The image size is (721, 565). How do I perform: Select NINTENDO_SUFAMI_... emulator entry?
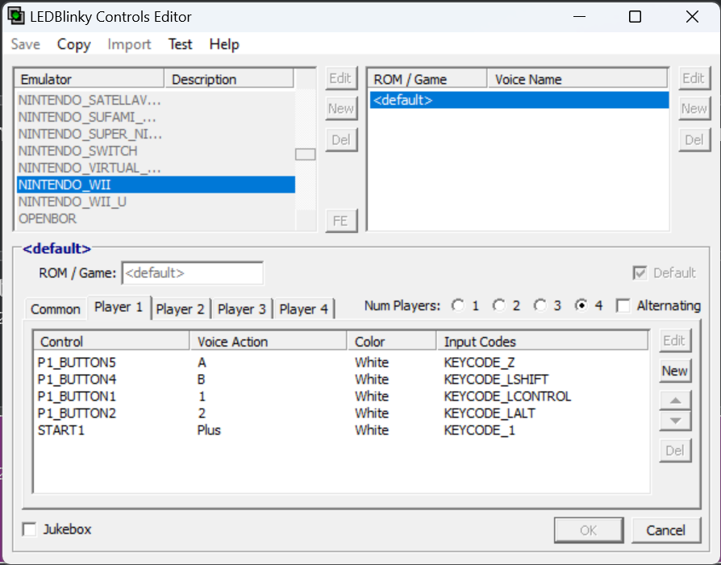156,117
